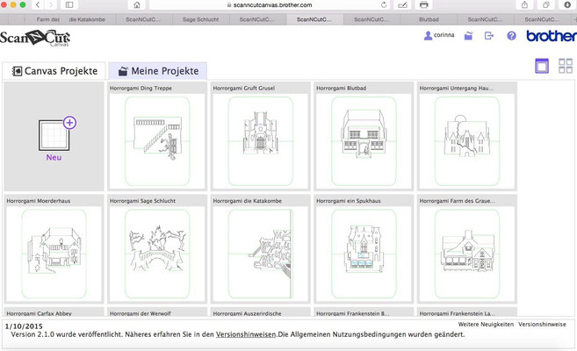The width and height of the screenshot is (577, 351).
Task: Open the Safari downloads icon
Action: 567,4
